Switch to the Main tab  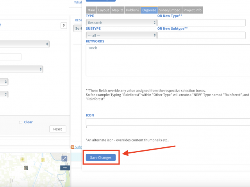[x=91, y=10]
